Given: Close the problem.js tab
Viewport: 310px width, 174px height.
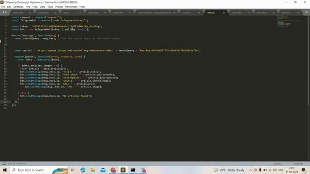Looking at the screenshot, I should click(x=55, y=13).
